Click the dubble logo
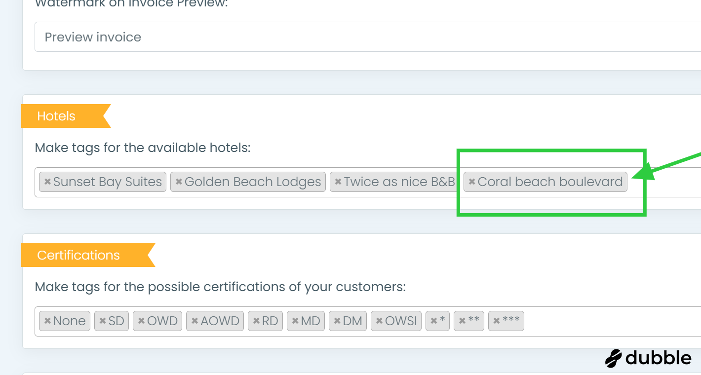This screenshot has width=701, height=375. pos(648,358)
